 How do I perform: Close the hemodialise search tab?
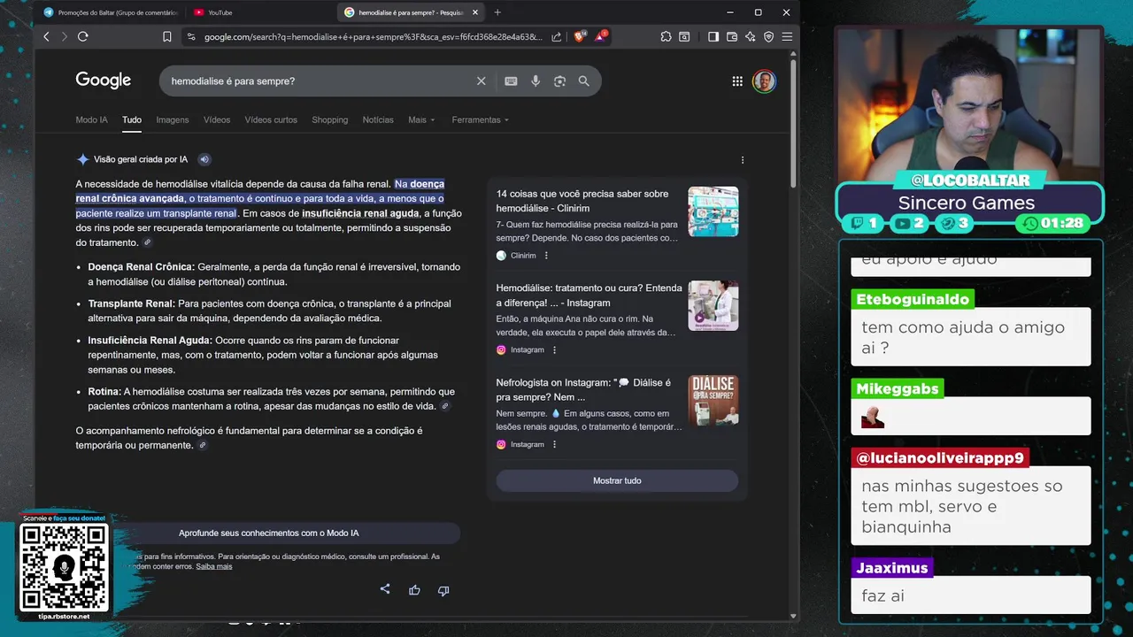[x=474, y=12]
